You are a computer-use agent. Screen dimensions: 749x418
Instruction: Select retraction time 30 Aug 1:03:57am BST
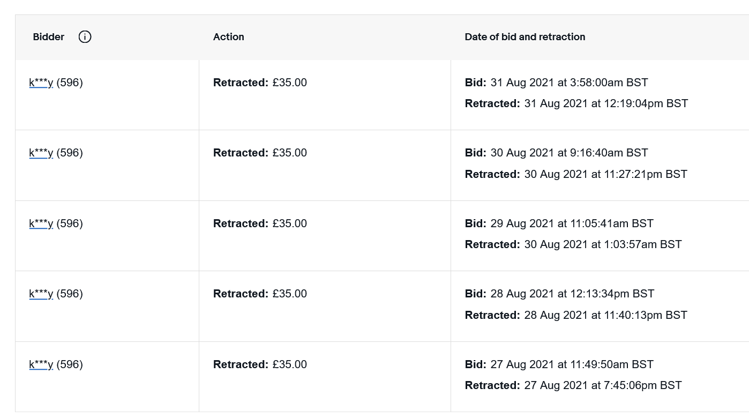(x=603, y=244)
